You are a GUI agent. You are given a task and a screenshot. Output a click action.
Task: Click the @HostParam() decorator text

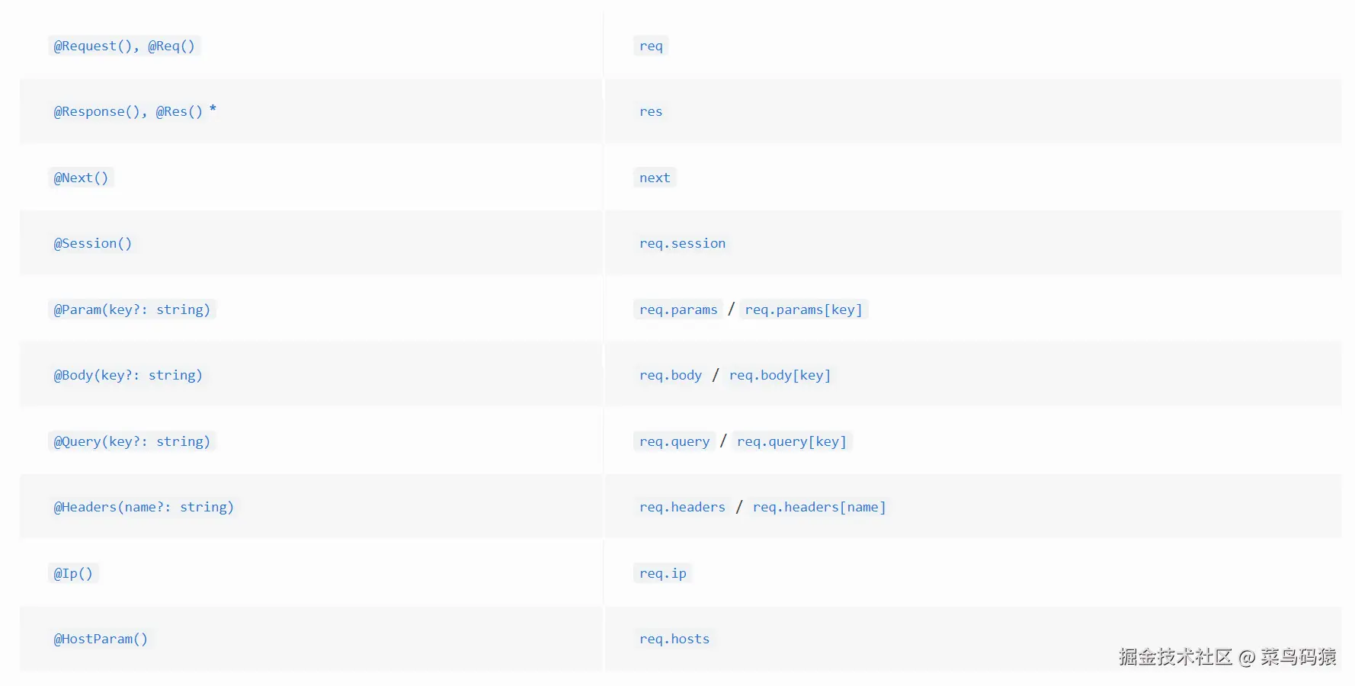point(101,639)
